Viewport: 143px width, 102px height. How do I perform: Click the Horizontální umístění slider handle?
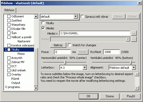[65, 63]
